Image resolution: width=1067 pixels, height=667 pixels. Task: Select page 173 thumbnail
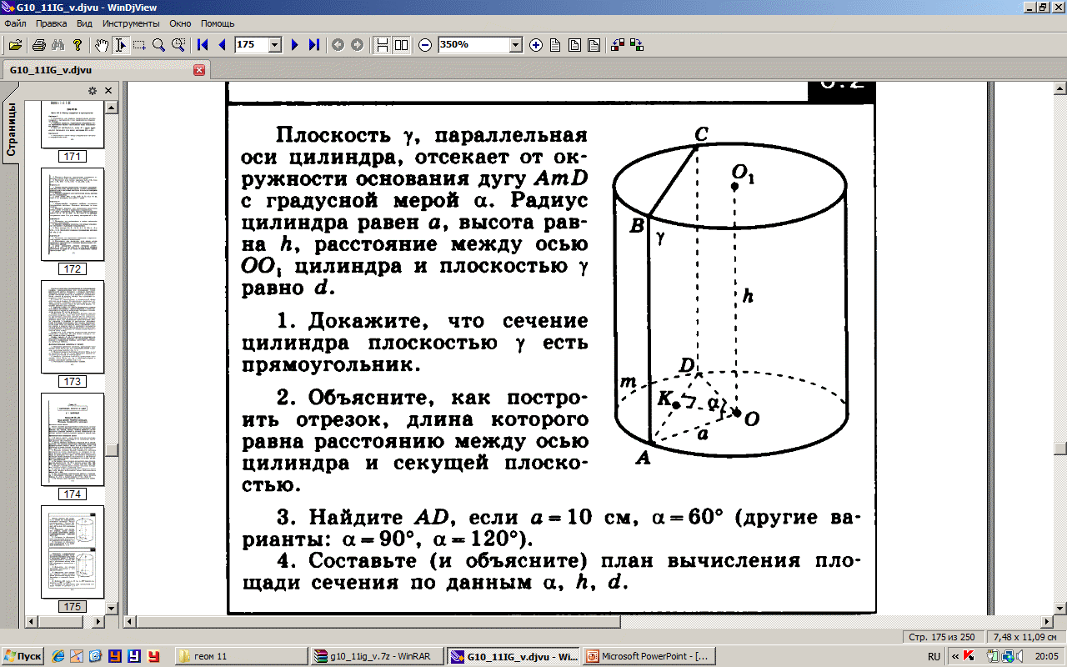click(x=73, y=327)
